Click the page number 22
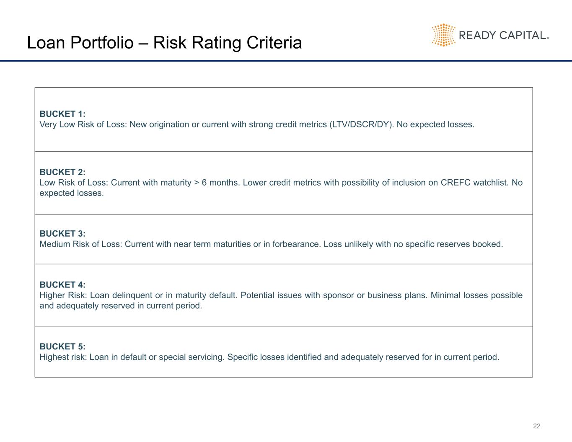The image size is (572, 442). [x=537, y=426]
